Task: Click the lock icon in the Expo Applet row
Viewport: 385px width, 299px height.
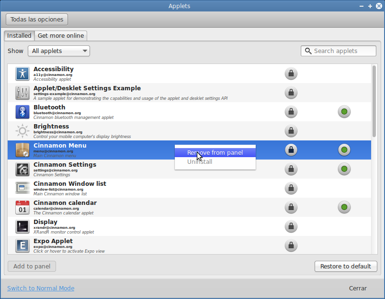Action: [x=291, y=246]
